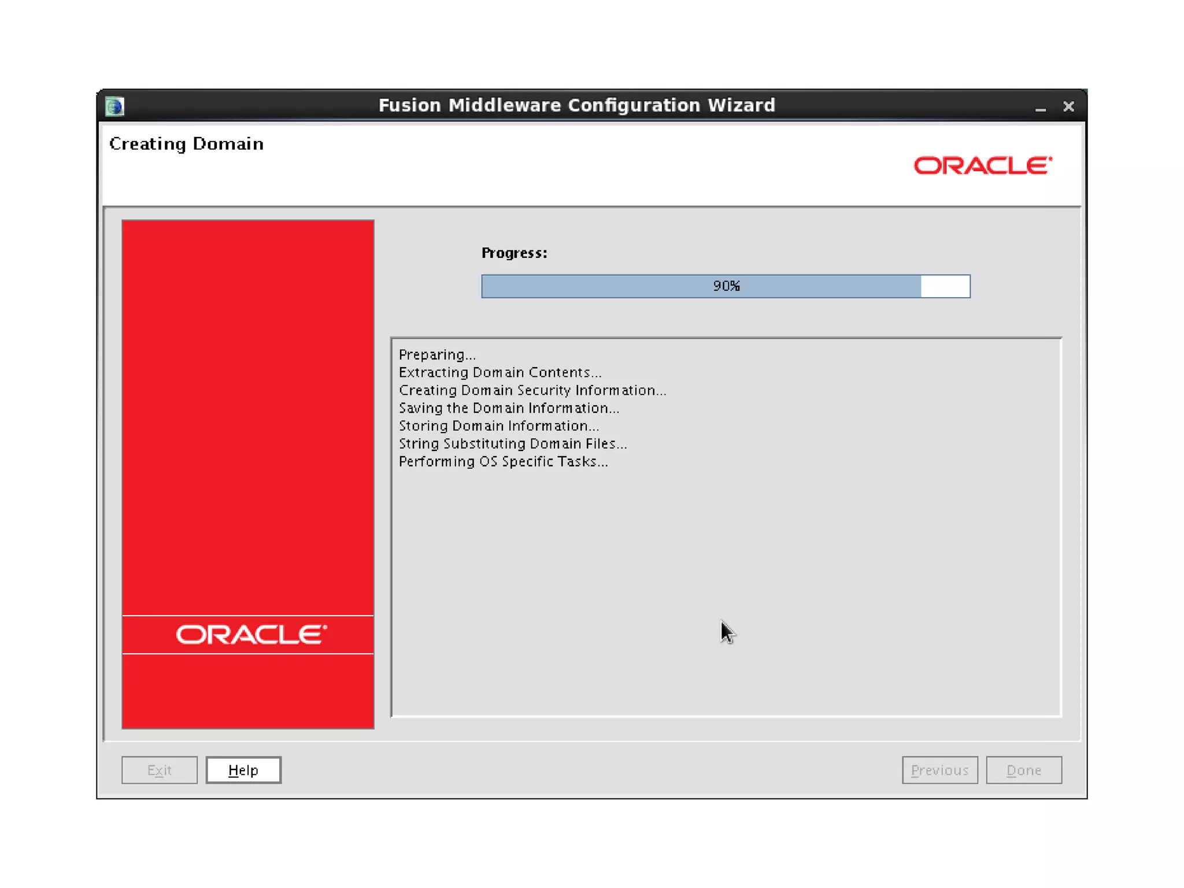The width and height of the screenshot is (1184, 888).
Task: Select 'Creating Domain Security Information...' line
Action: point(532,390)
